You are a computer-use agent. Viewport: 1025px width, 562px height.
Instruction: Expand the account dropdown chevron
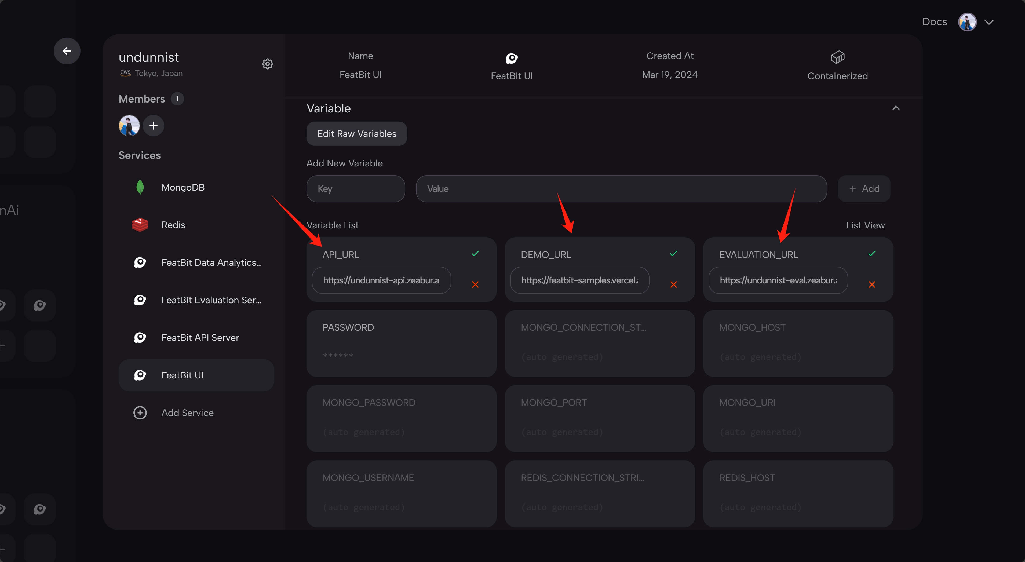click(989, 22)
